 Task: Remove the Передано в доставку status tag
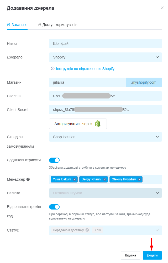(87, 230)
